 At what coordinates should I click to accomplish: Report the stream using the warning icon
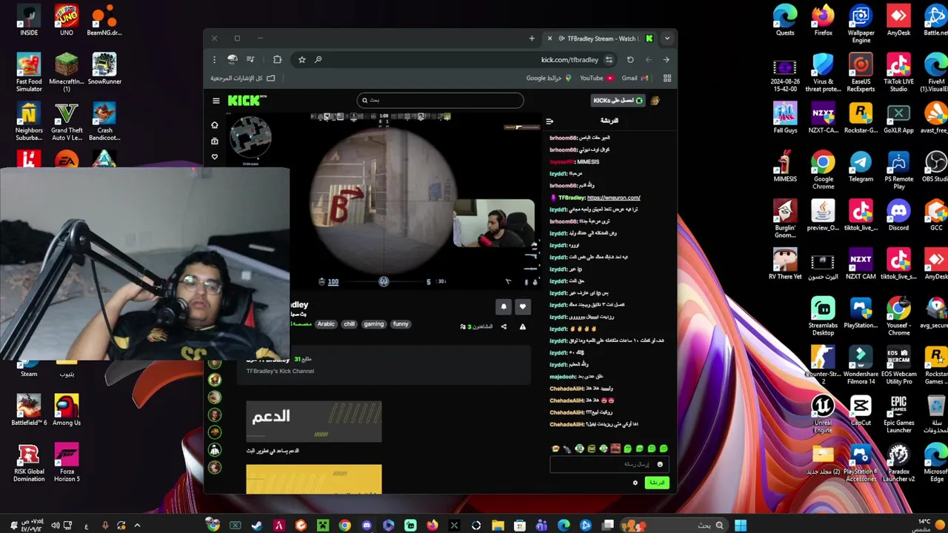tap(522, 326)
